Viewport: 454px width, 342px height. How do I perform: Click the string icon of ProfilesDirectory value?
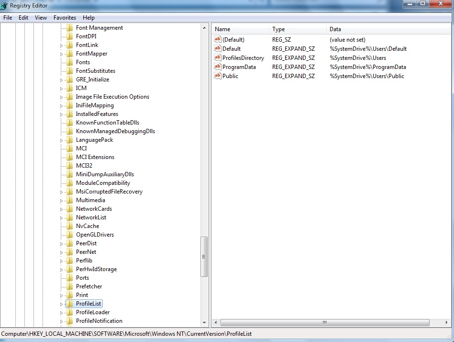218,57
